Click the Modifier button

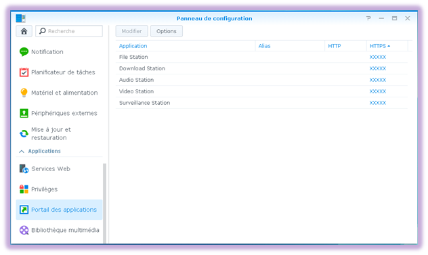[x=131, y=31]
